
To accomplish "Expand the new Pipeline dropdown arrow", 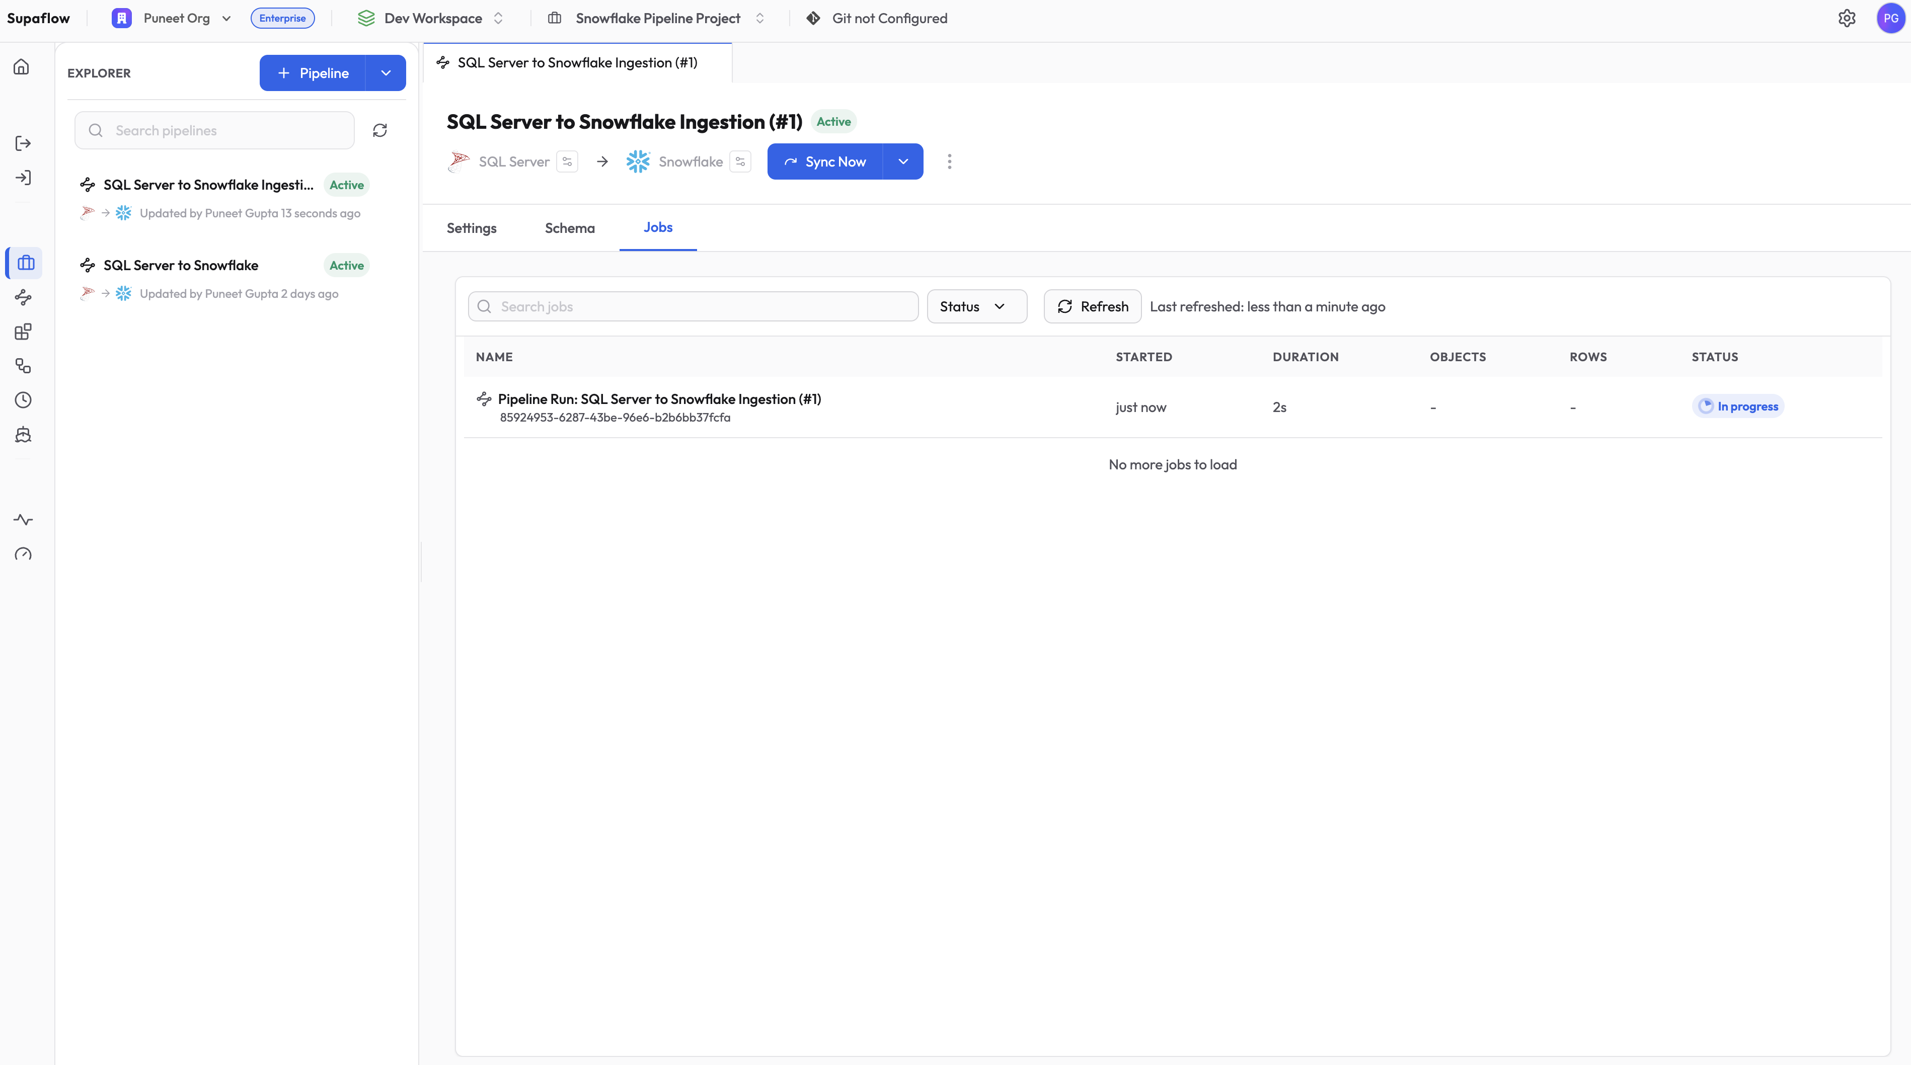I will pyautogui.click(x=386, y=72).
